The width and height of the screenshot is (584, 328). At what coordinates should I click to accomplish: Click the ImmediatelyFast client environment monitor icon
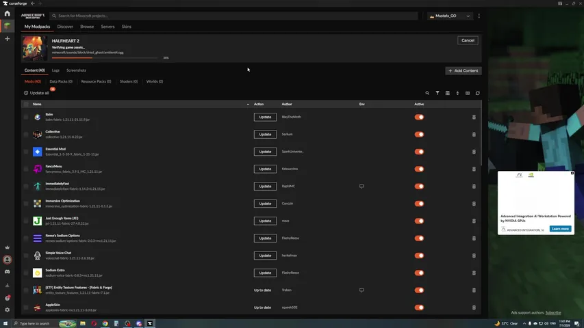click(361, 187)
